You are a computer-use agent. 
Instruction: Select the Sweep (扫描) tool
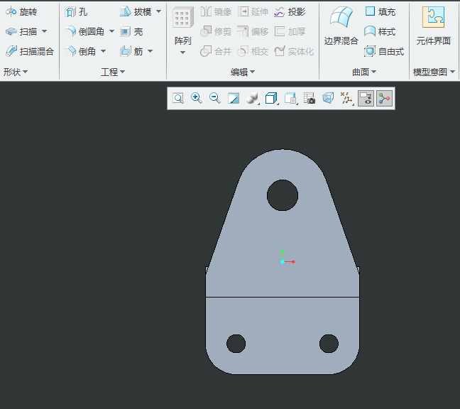click(21, 31)
